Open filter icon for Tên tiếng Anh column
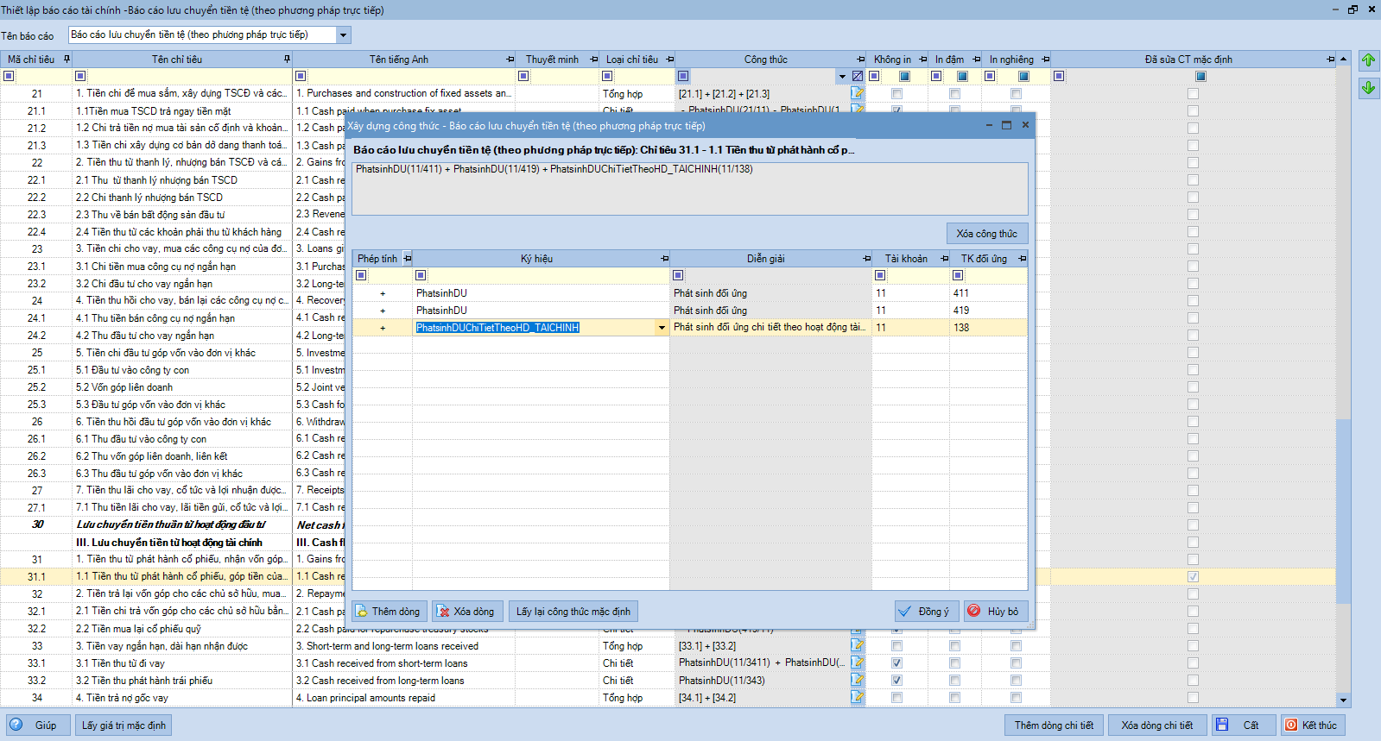The height and width of the screenshot is (741, 1381). (301, 76)
